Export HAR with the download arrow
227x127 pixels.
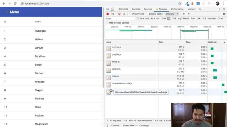(x=189, y=14)
